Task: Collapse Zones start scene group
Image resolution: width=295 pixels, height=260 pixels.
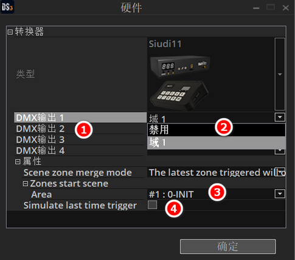Action: tap(26, 184)
